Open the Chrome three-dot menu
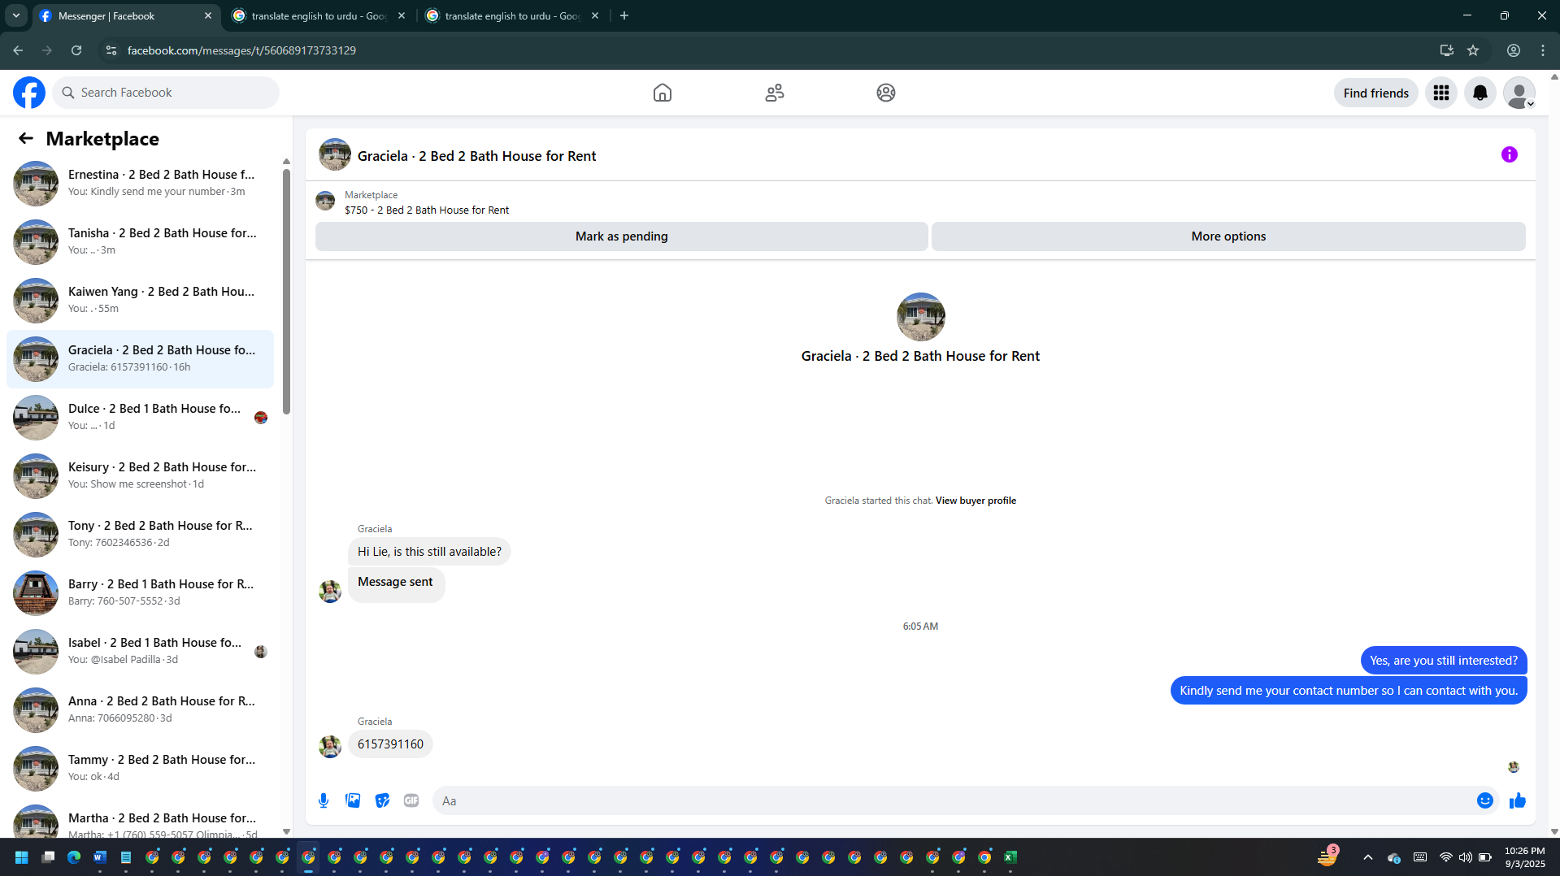The height and width of the screenshot is (876, 1560). point(1543,50)
